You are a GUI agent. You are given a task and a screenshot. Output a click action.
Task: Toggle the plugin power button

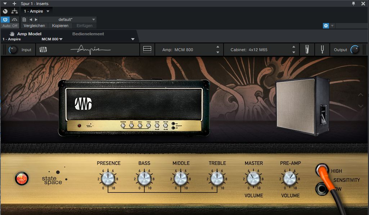5,19
